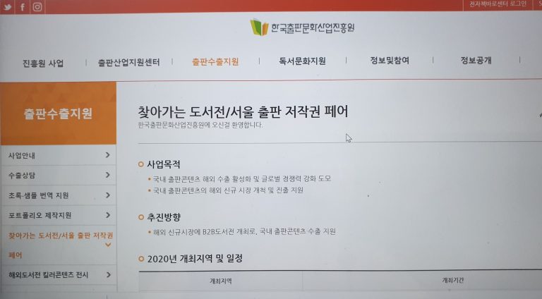Image resolution: width=542 pixels, height=299 pixels.
Task: Expand the 사업안내 chevron arrow
Action: (x=108, y=155)
